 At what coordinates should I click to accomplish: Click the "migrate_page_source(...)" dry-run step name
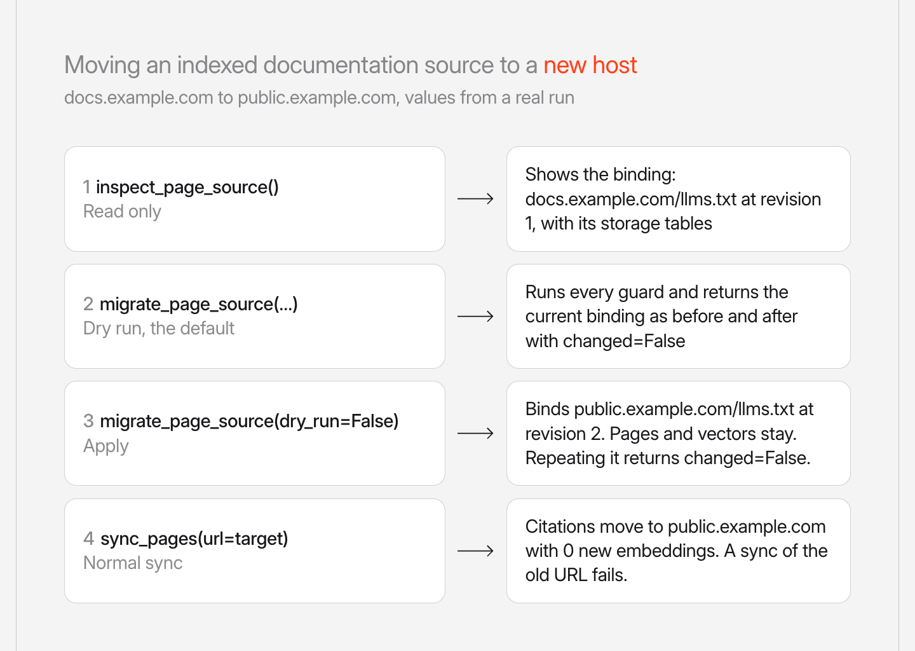click(x=199, y=304)
